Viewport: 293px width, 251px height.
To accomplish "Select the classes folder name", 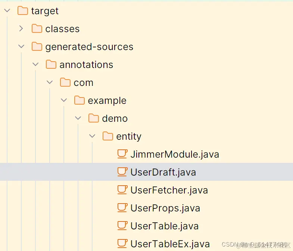I will (x=62, y=29).
